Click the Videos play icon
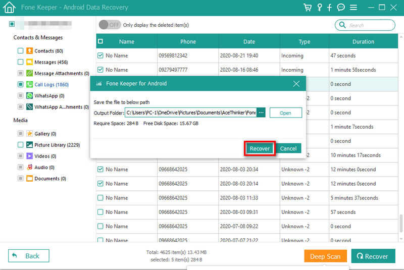The height and width of the screenshot is (270, 404). pyautogui.click(x=30, y=156)
